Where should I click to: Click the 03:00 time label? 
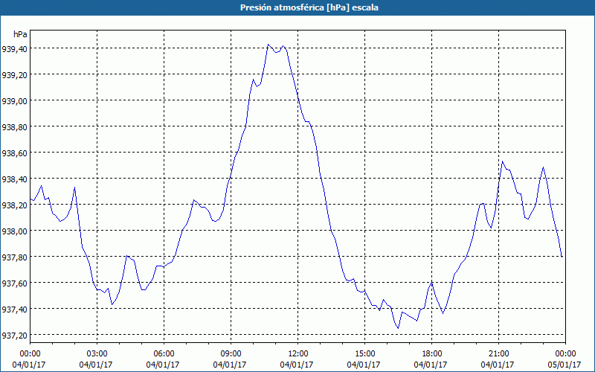click(97, 354)
